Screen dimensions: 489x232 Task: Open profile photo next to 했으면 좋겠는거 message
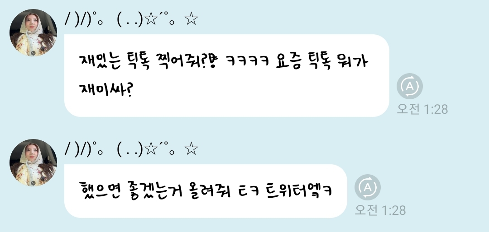point(33,162)
